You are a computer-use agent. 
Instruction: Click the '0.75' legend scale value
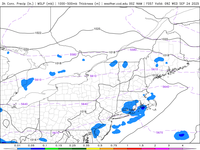point(114,145)
